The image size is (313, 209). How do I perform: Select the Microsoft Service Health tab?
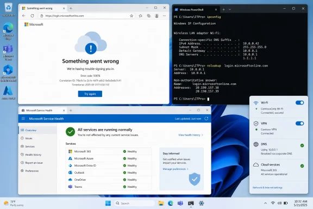point(43,110)
